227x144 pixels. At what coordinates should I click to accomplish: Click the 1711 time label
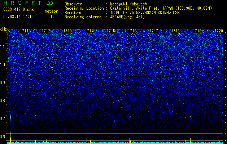tap(24, 31)
